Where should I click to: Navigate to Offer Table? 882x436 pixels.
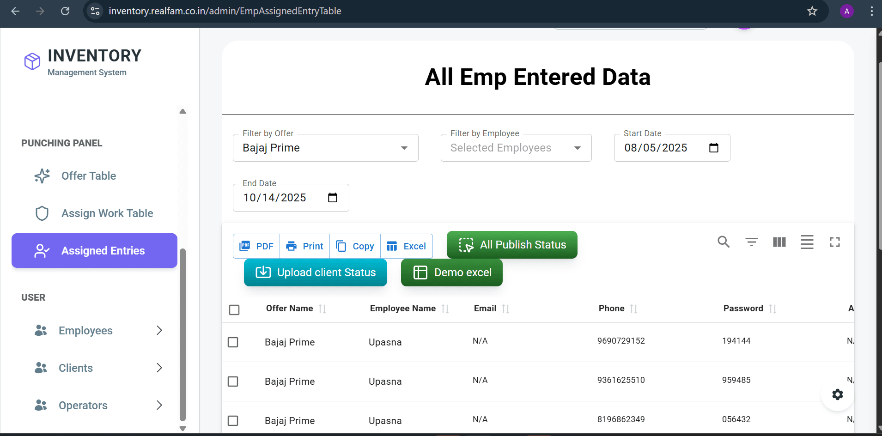[x=89, y=176]
